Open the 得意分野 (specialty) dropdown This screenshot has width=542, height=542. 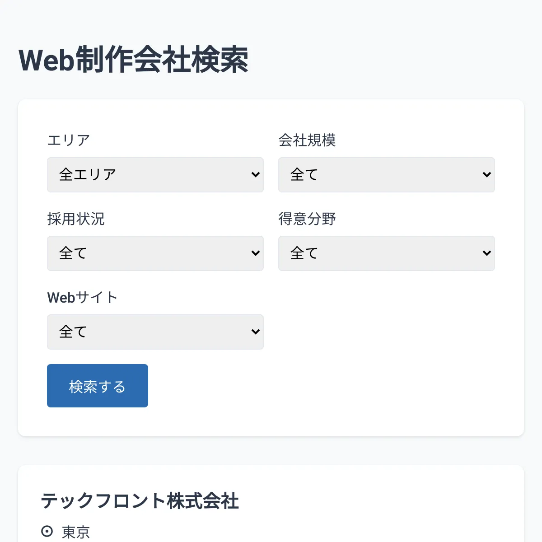pyautogui.click(x=387, y=253)
